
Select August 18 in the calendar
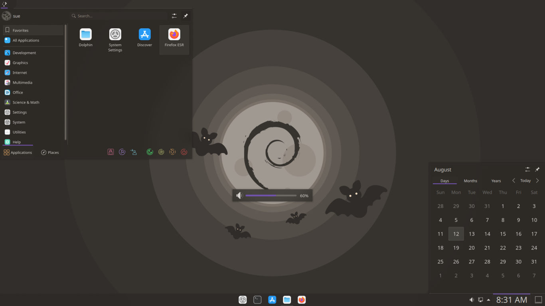440,248
